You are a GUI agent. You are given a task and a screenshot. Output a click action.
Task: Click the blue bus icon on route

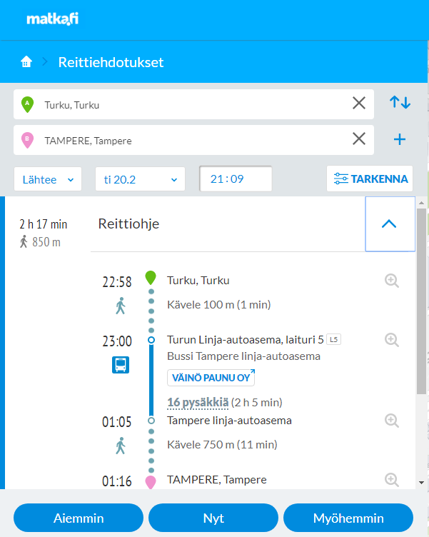[121, 365]
